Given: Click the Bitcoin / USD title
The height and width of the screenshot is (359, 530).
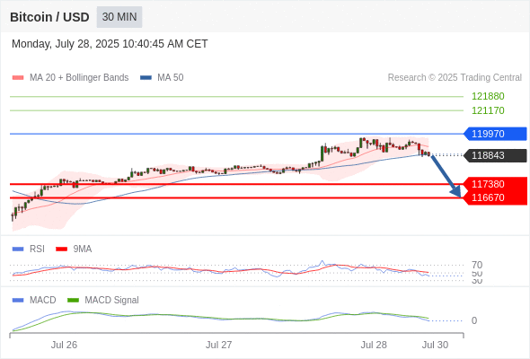Looking at the screenshot, I should [x=49, y=17].
